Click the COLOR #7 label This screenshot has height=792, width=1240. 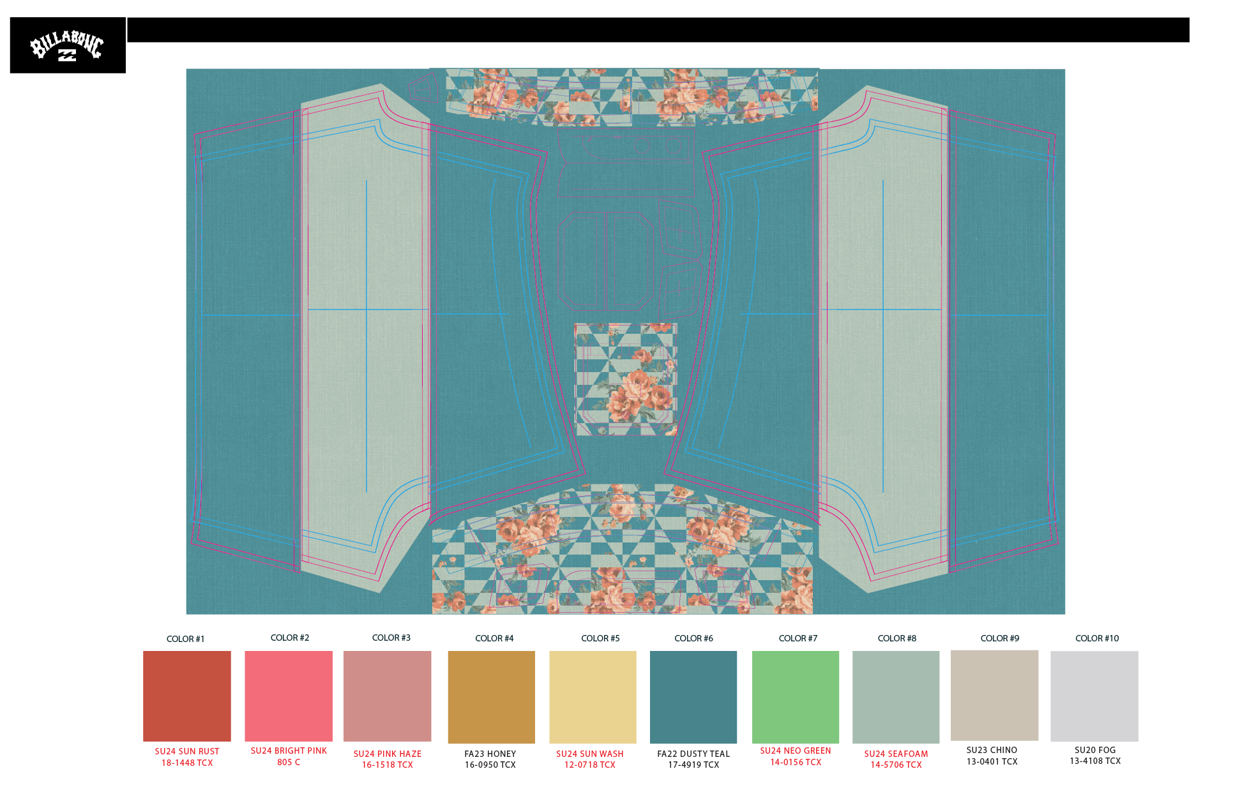[x=798, y=638]
